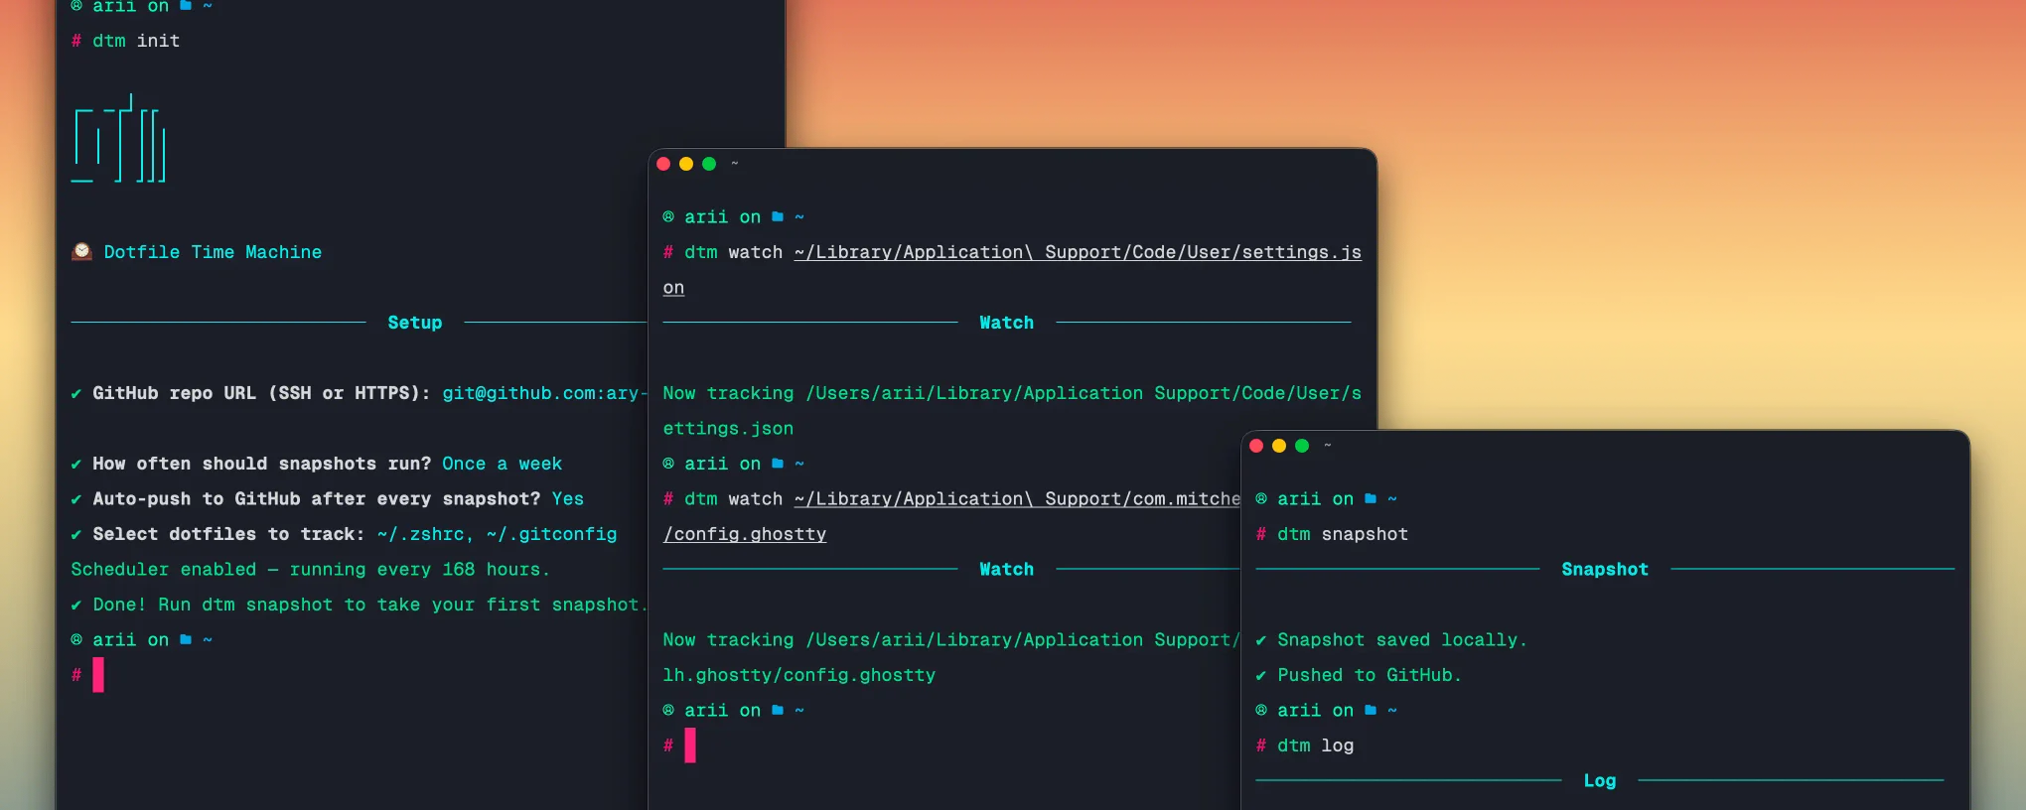Click the 'Snapshot saved locally.' message

click(x=1401, y=639)
